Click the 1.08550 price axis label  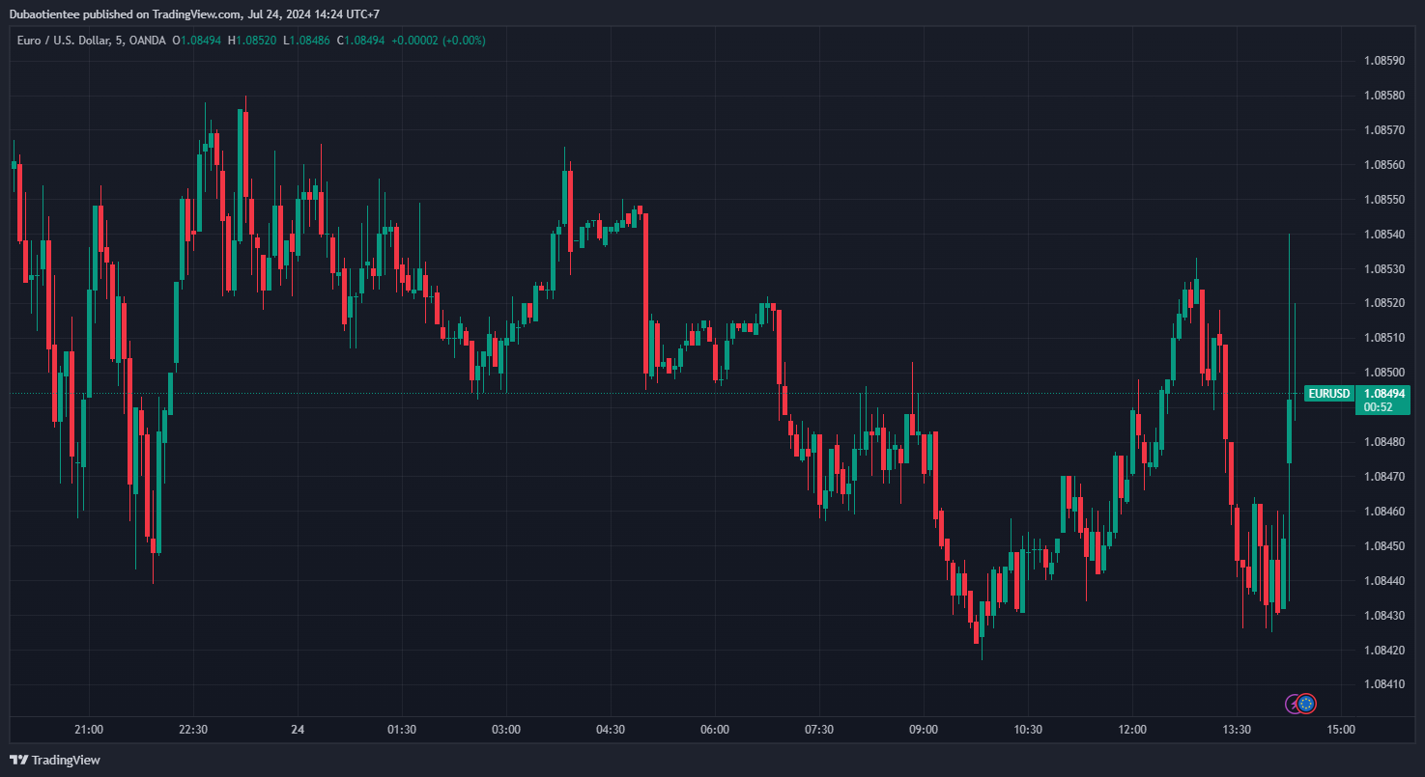click(x=1384, y=200)
